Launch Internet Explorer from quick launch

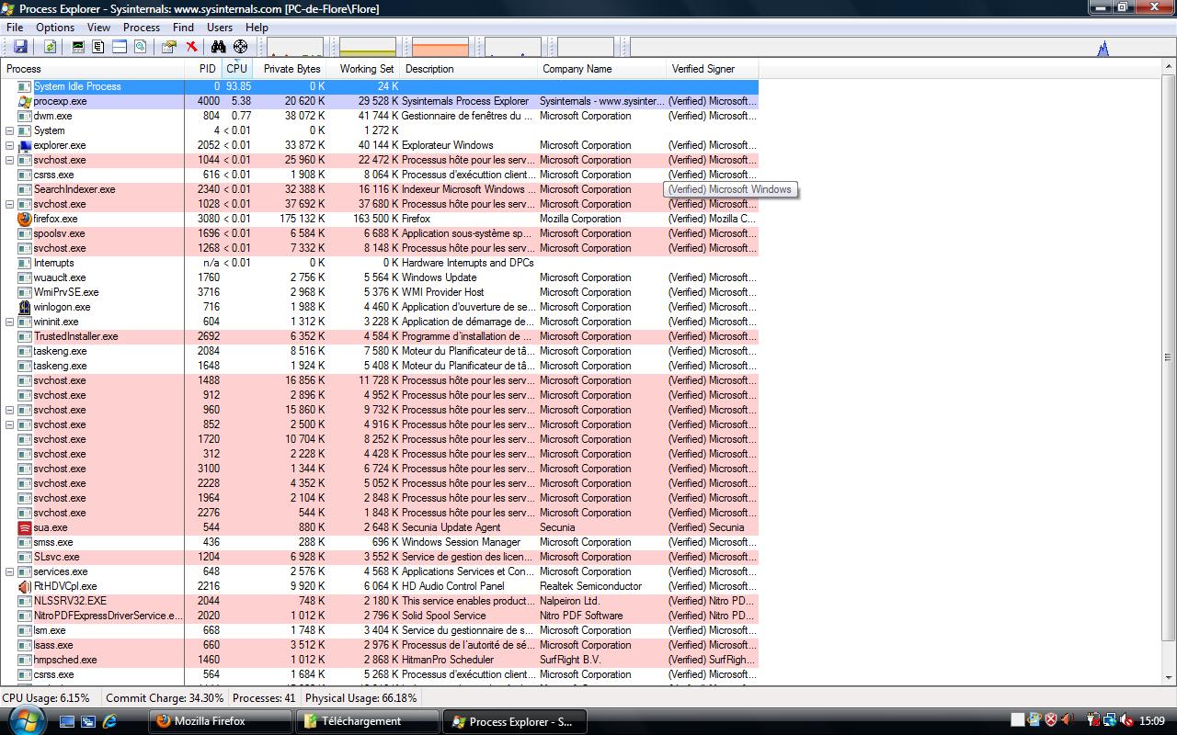click(109, 721)
